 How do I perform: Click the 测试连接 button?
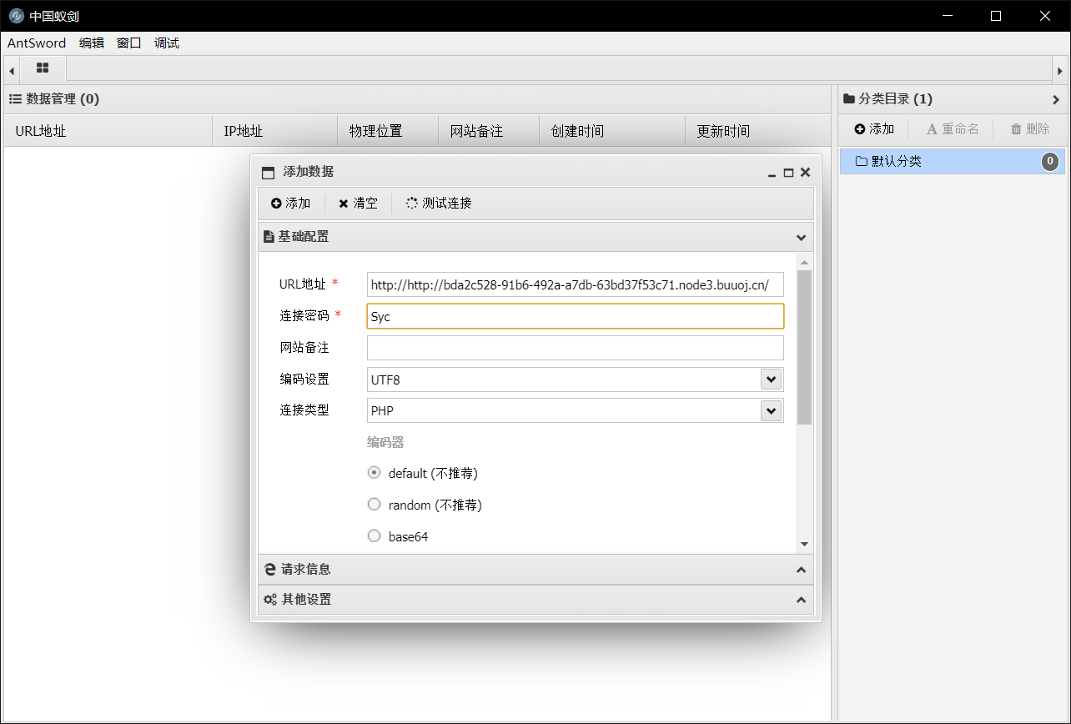point(438,203)
